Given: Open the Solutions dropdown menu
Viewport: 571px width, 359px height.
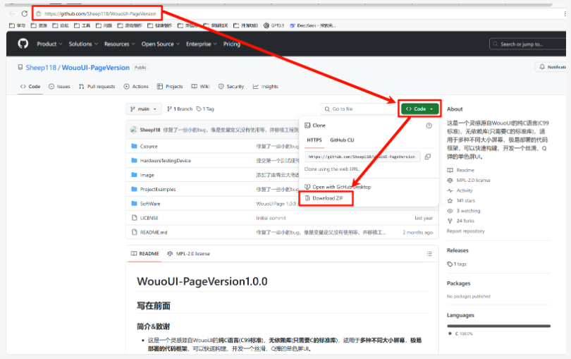Looking at the screenshot, I should coord(83,44).
